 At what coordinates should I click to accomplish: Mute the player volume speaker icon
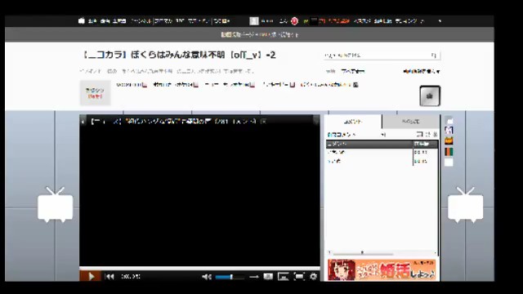207,277
